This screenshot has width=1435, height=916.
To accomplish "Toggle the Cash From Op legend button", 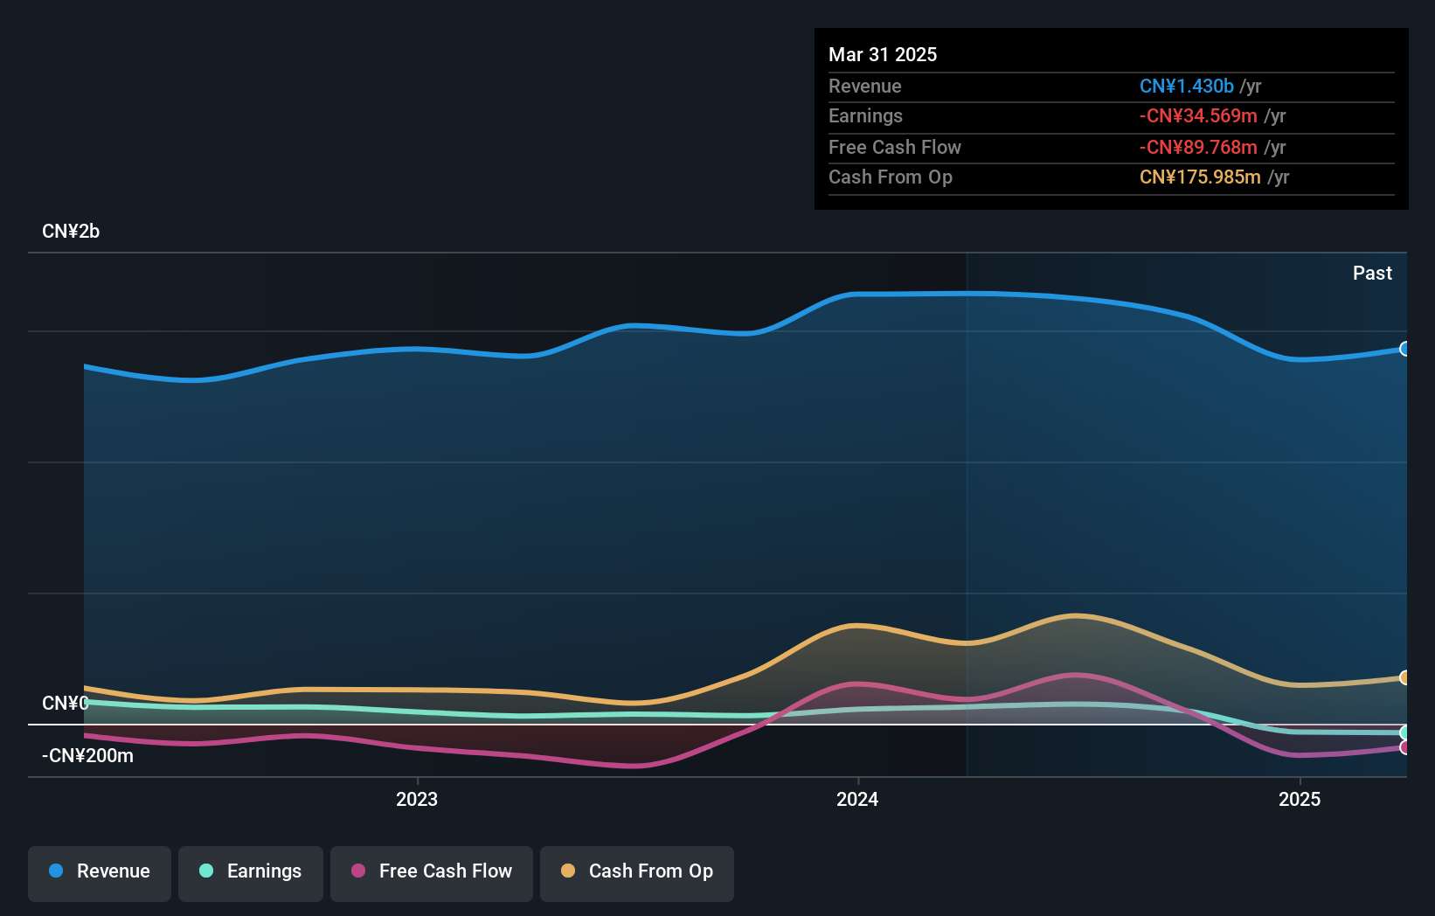I will pos(637,873).
